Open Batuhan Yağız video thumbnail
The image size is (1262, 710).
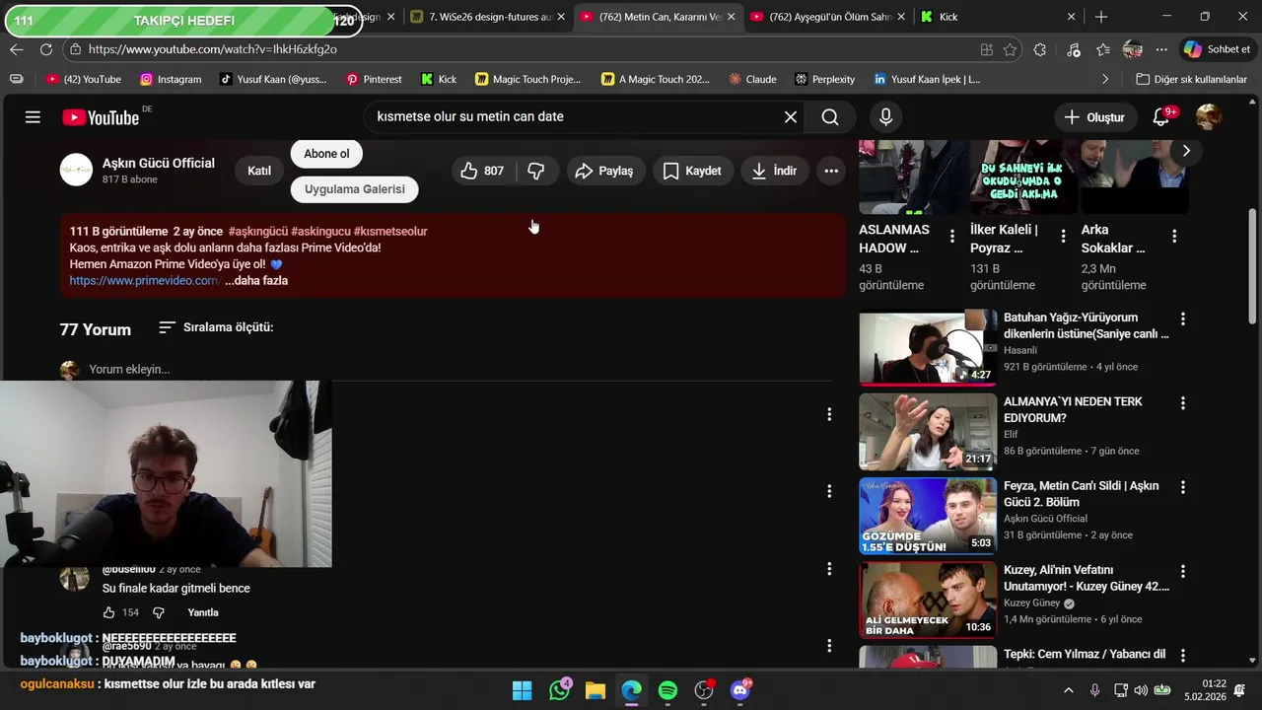pyautogui.click(x=928, y=347)
